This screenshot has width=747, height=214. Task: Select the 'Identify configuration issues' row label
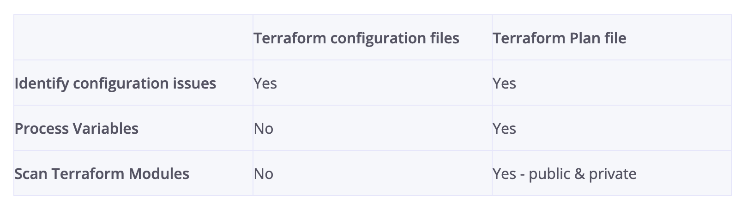[x=115, y=83]
